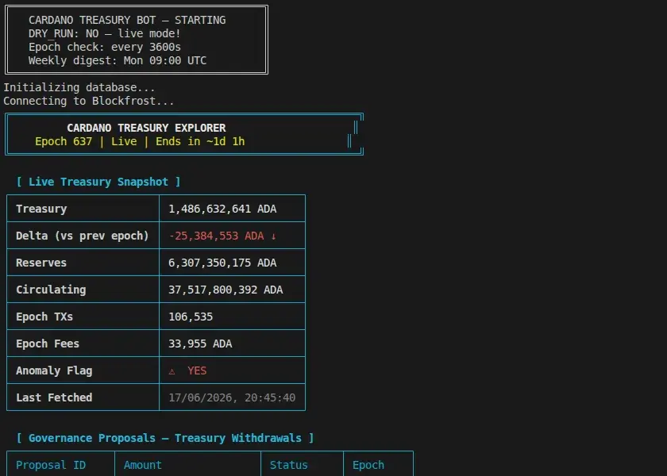Click the 'Initializing database...' line
Viewport: 667px width, 476px height.
point(79,87)
